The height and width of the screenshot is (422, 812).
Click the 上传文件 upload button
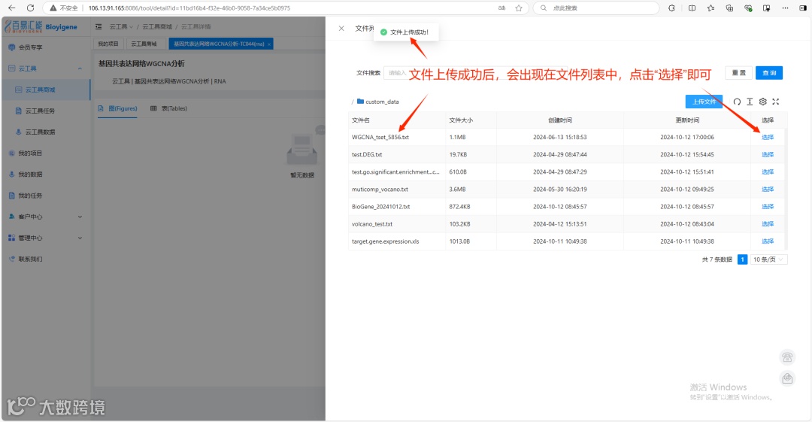pyautogui.click(x=704, y=102)
